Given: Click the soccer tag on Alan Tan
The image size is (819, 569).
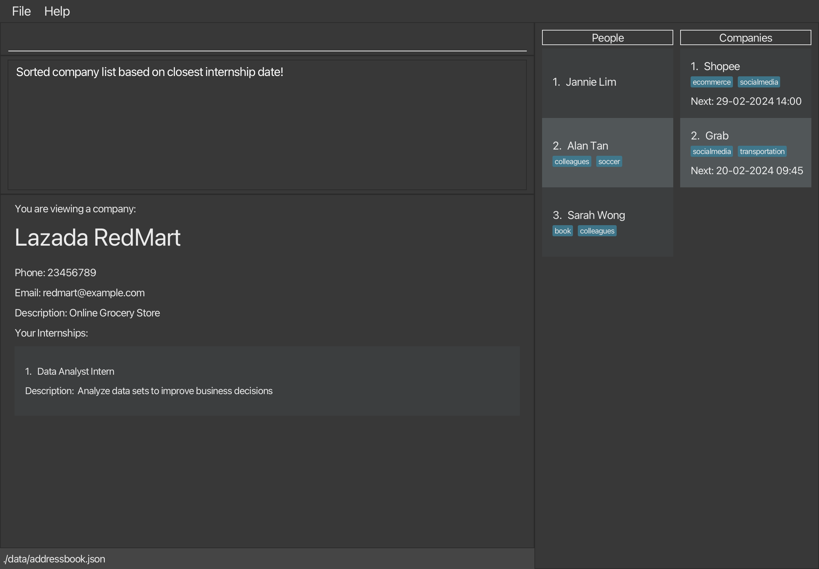Looking at the screenshot, I should tap(609, 162).
